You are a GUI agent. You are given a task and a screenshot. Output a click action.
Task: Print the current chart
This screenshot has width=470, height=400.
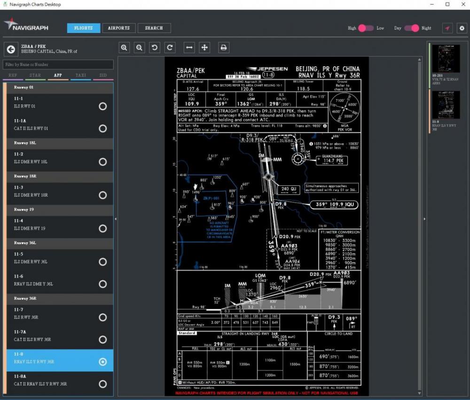[x=224, y=48]
